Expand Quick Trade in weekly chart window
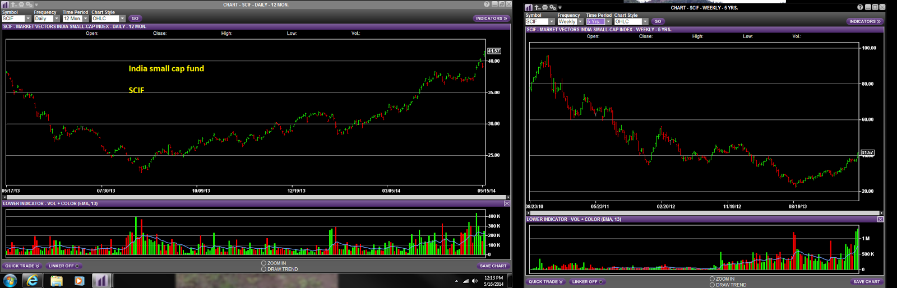Image resolution: width=897 pixels, height=288 pixels. pos(545,281)
